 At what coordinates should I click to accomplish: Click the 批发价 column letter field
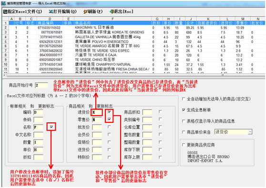[x=97, y=127]
